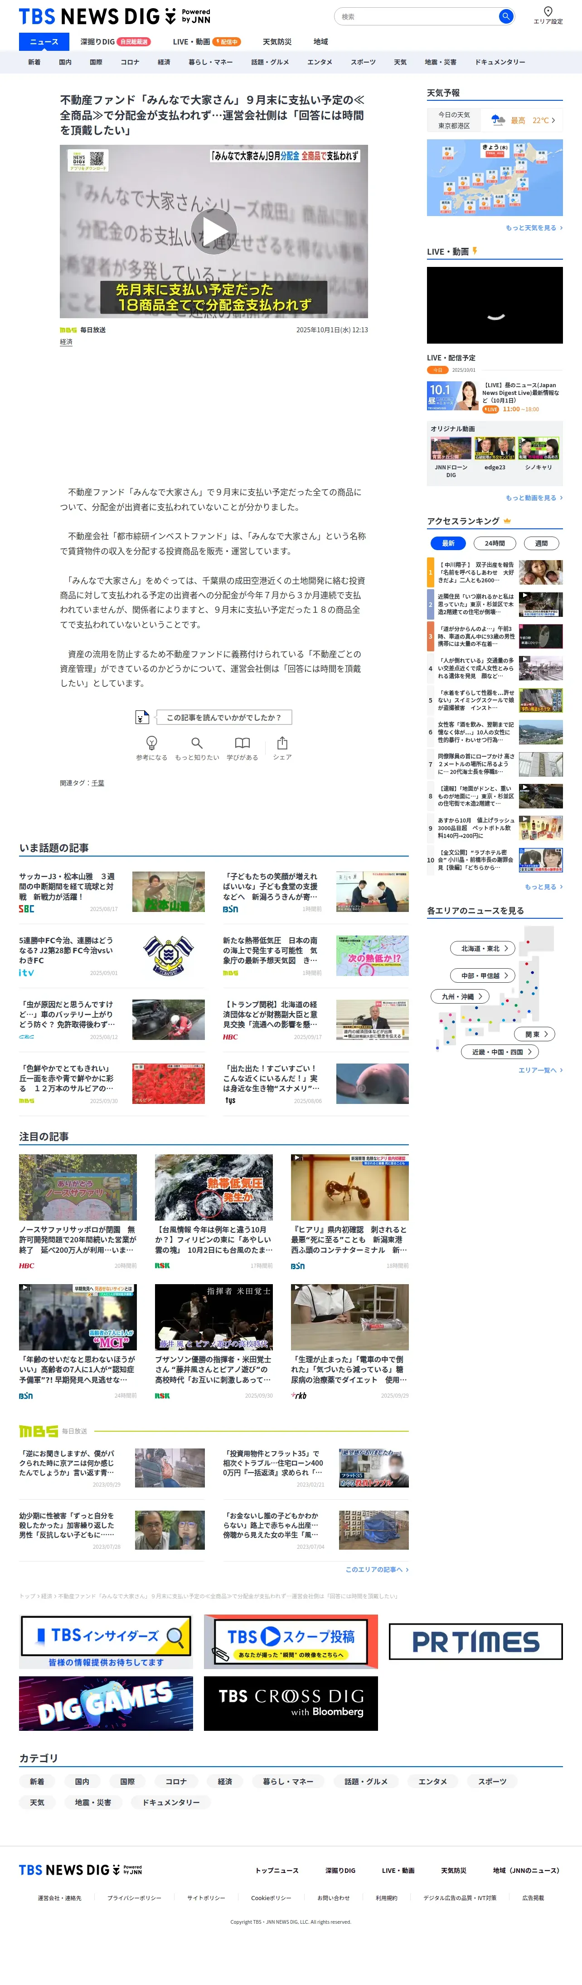The height and width of the screenshot is (1985, 582).
Task: Select the 週間 ranking filter
Action: [x=542, y=543]
